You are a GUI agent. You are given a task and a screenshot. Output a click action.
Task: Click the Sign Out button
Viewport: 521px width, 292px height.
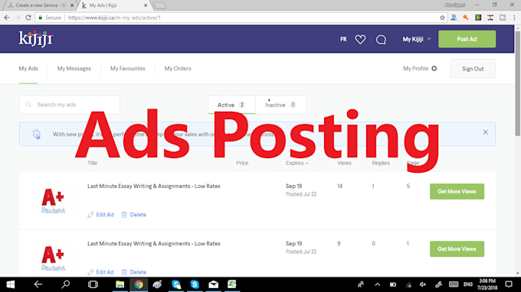473,69
